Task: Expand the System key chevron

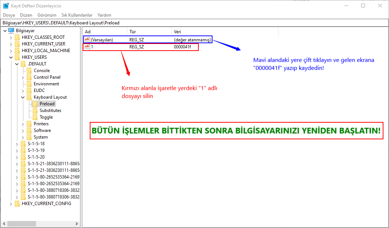Action: click(23, 137)
